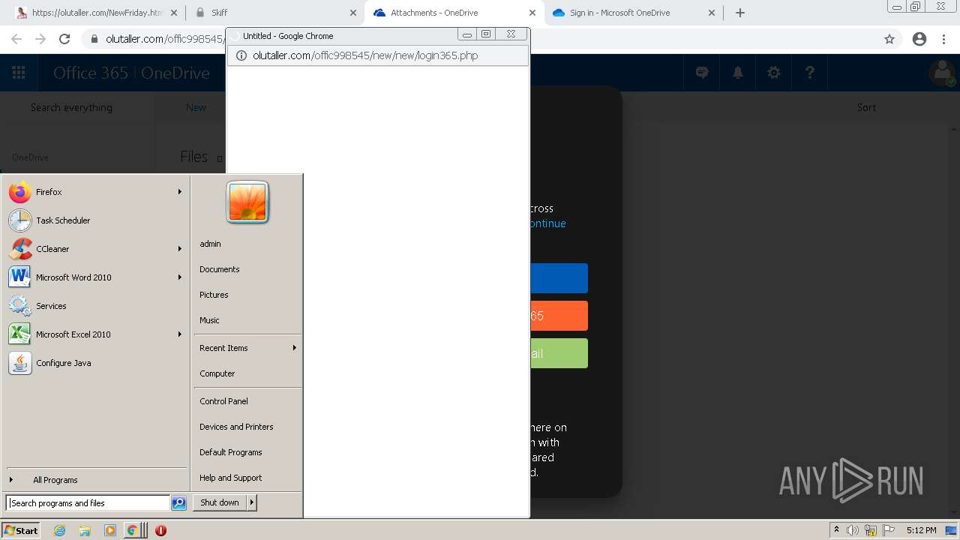960x540 pixels.
Task: Click the 5:12 PM taskbar clock
Action: pos(921,530)
